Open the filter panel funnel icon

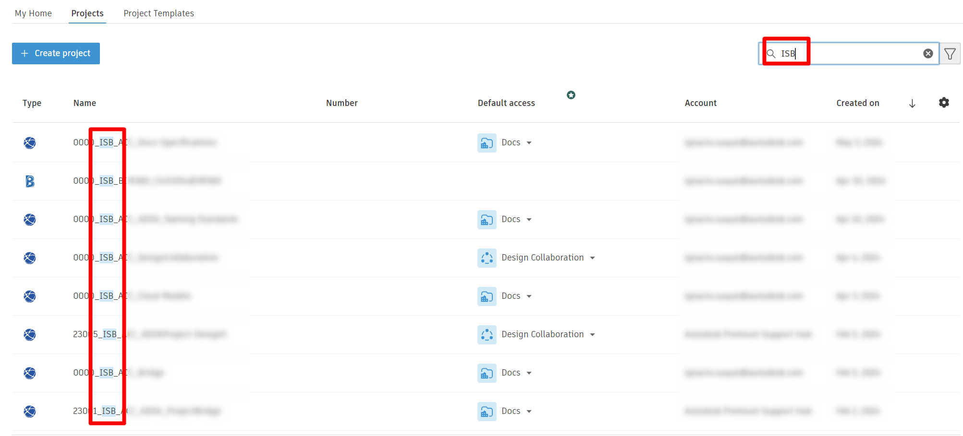point(950,53)
